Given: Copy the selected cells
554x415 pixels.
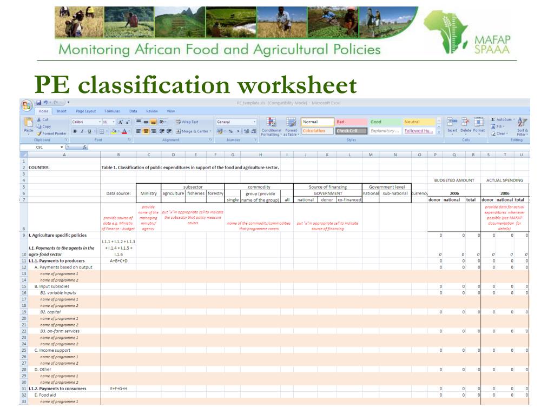Looking at the screenshot, I should click(44, 126).
